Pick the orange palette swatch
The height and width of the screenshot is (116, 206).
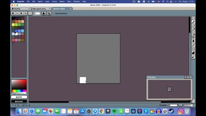[16, 21]
